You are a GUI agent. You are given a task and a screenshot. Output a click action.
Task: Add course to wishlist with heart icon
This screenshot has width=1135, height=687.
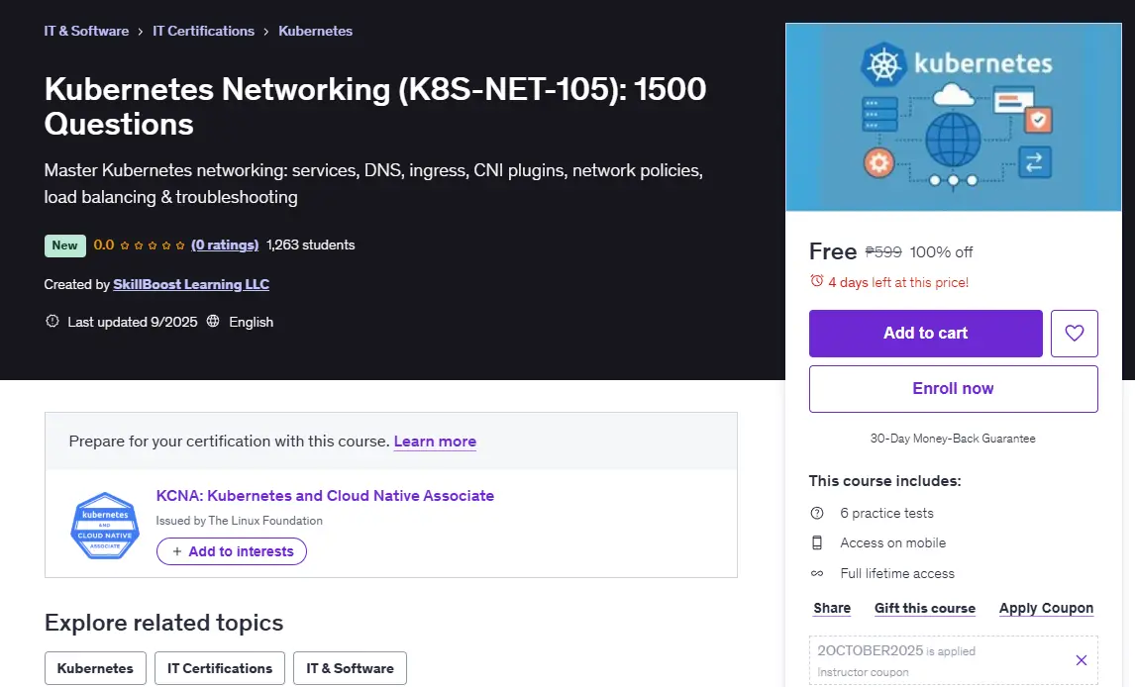pyautogui.click(x=1075, y=334)
